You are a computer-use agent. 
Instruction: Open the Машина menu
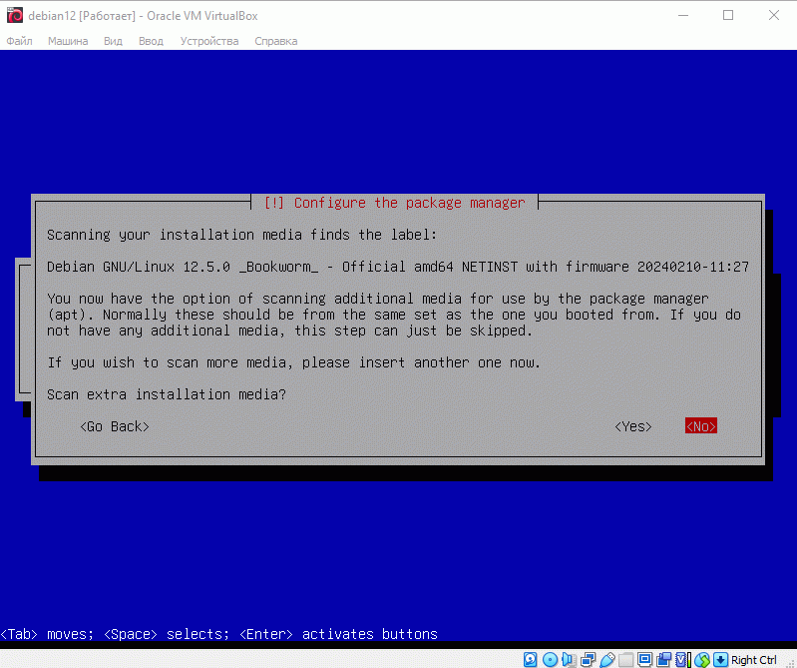point(68,41)
